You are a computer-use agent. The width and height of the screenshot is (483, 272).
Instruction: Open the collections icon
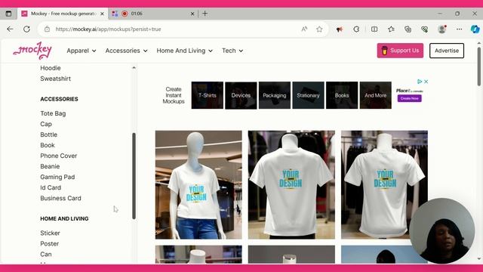[408, 29]
